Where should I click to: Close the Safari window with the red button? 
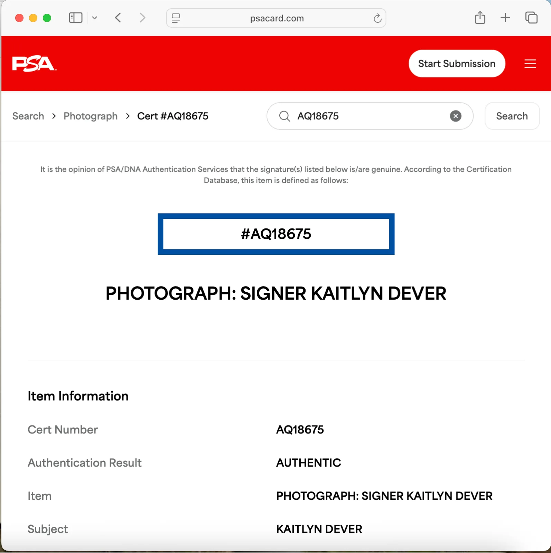click(x=19, y=18)
